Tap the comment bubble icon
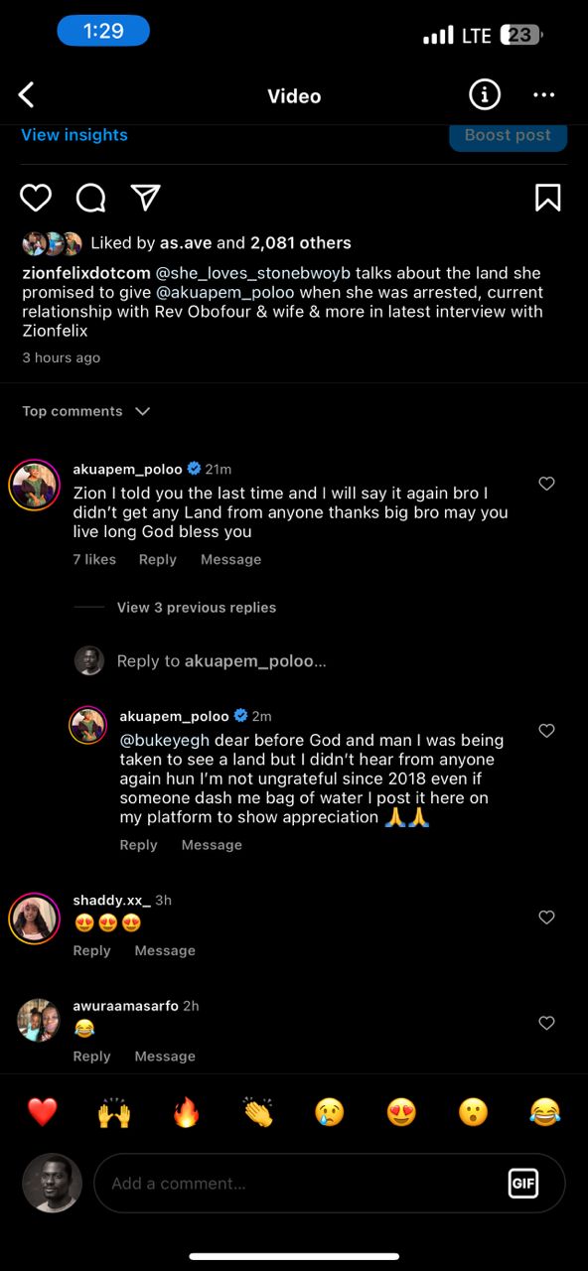The height and width of the screenshot is (1271, 588). 90,198
